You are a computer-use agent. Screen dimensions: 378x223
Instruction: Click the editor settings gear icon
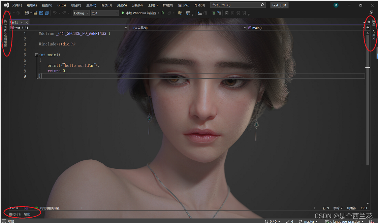(x=369, y=22)
